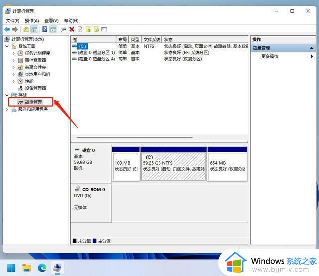The image size is (319, 276).
Task: Click the Event Viewer icon
Action: pyautogui.click(x=20, y=60)
